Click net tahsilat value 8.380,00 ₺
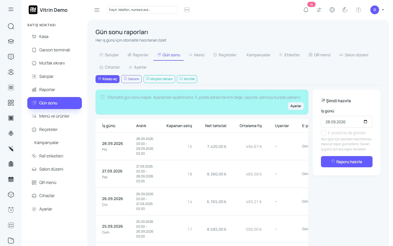The width and height of the screenshot is (393, 246). pos(217,174)
